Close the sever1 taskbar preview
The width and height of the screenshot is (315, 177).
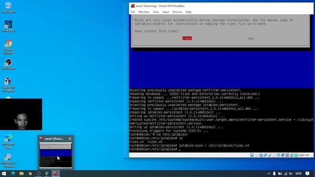tap(70, 139)
